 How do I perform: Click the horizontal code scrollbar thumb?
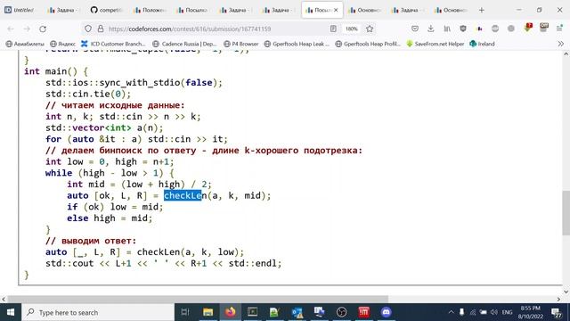coord(198,300)
